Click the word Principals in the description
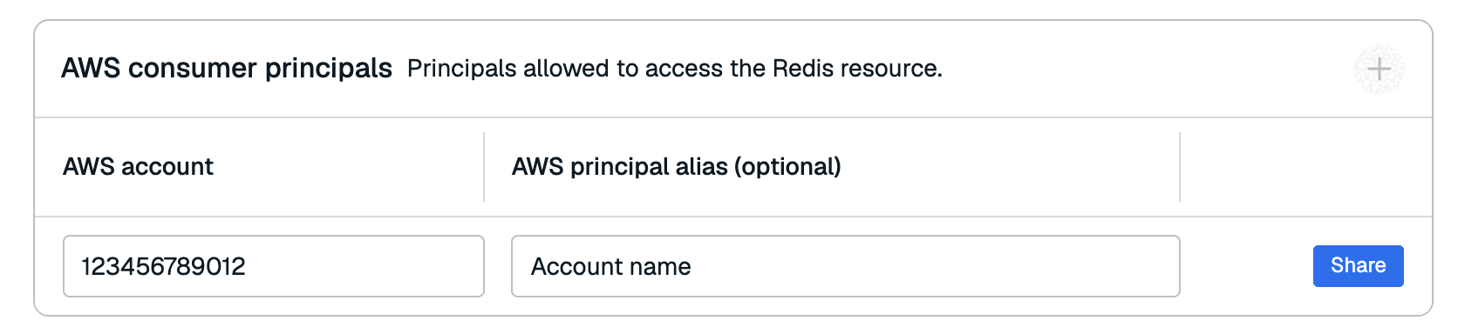The image size is (1458, 334). click(462, 69)
